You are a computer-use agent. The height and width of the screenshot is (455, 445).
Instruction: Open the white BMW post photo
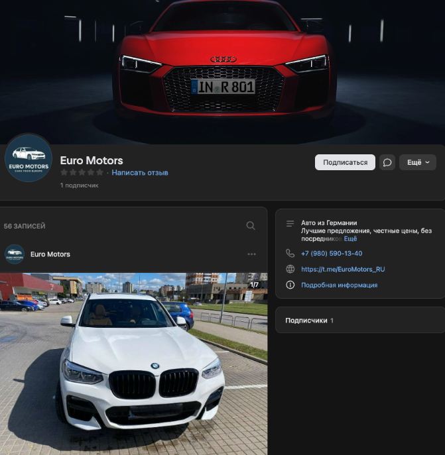pyautogui.click(x=133, y=363)
